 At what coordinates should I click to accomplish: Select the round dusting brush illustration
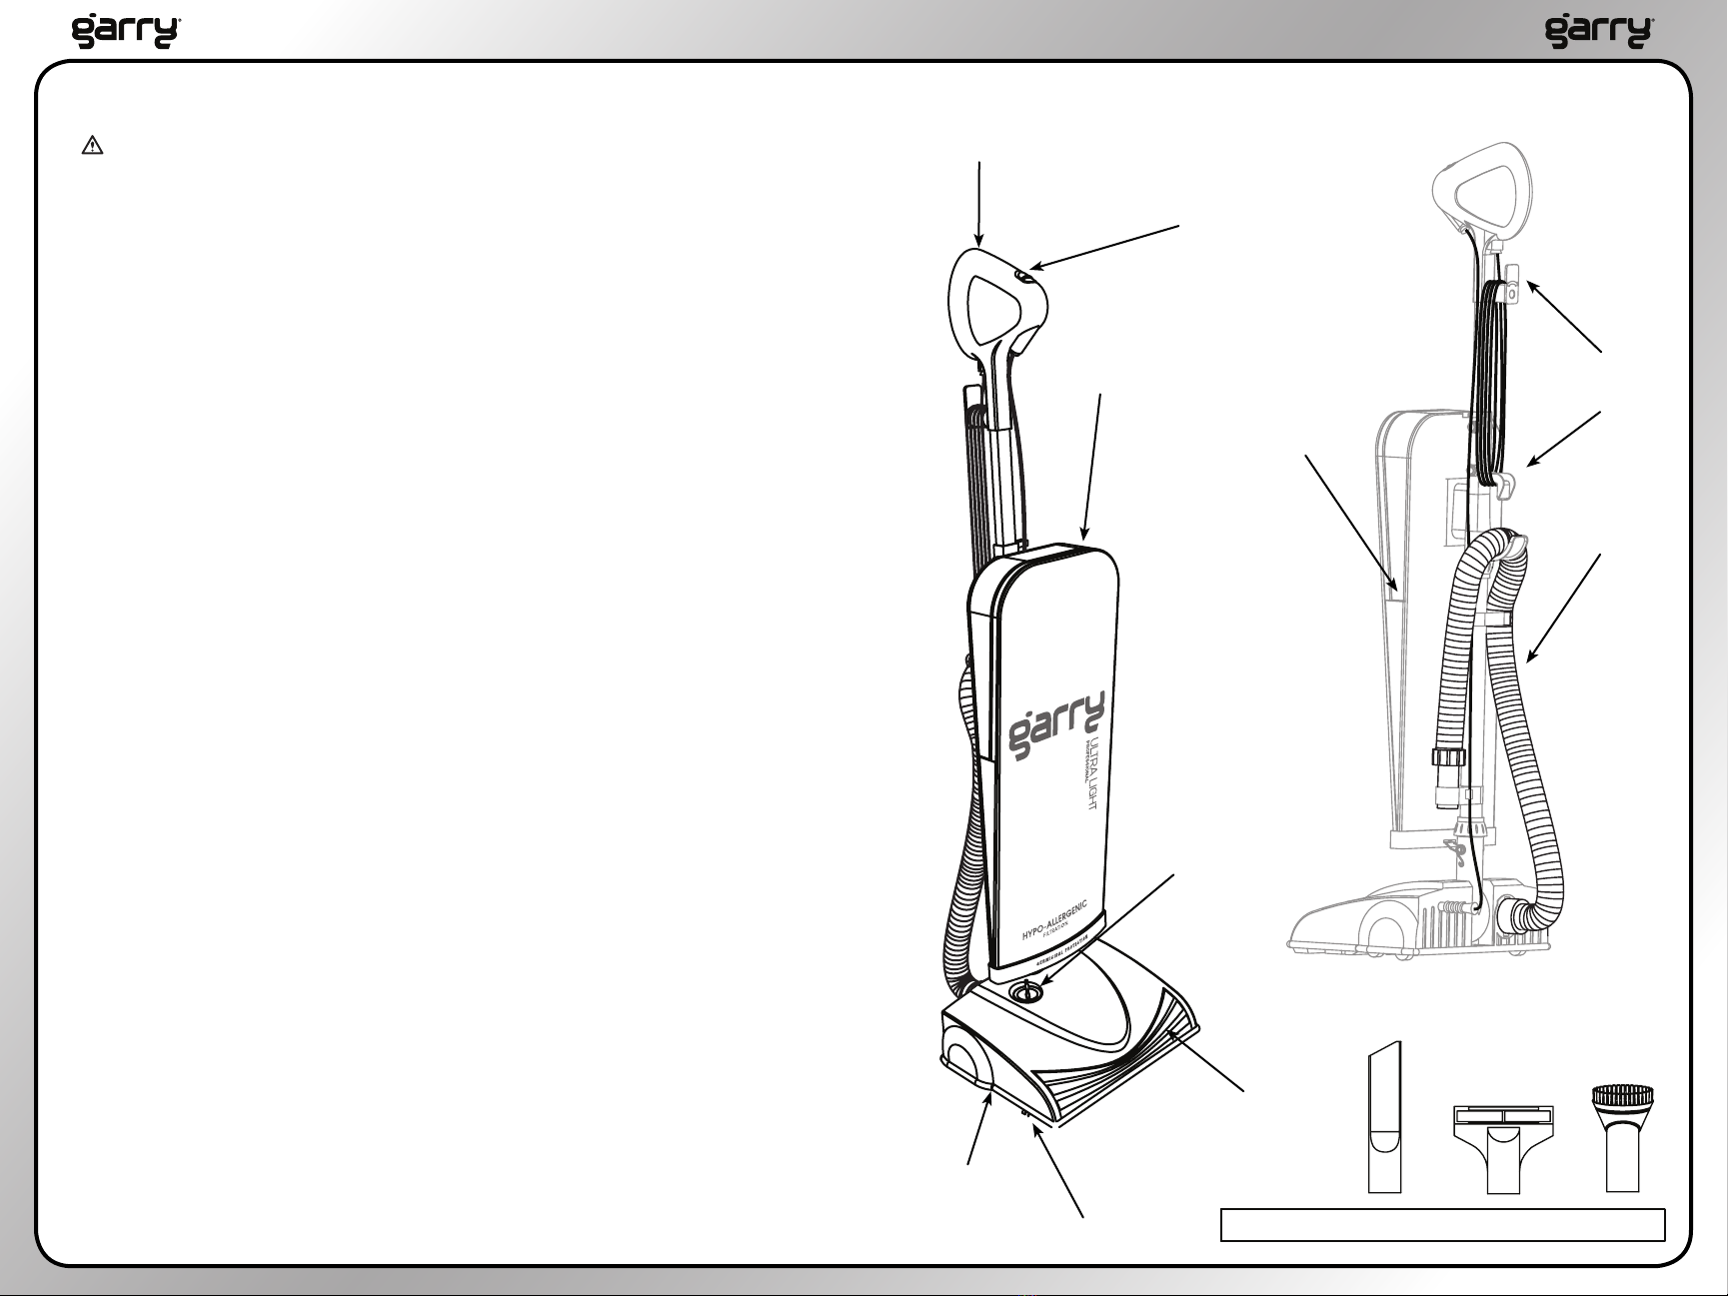[1623, 1138]
